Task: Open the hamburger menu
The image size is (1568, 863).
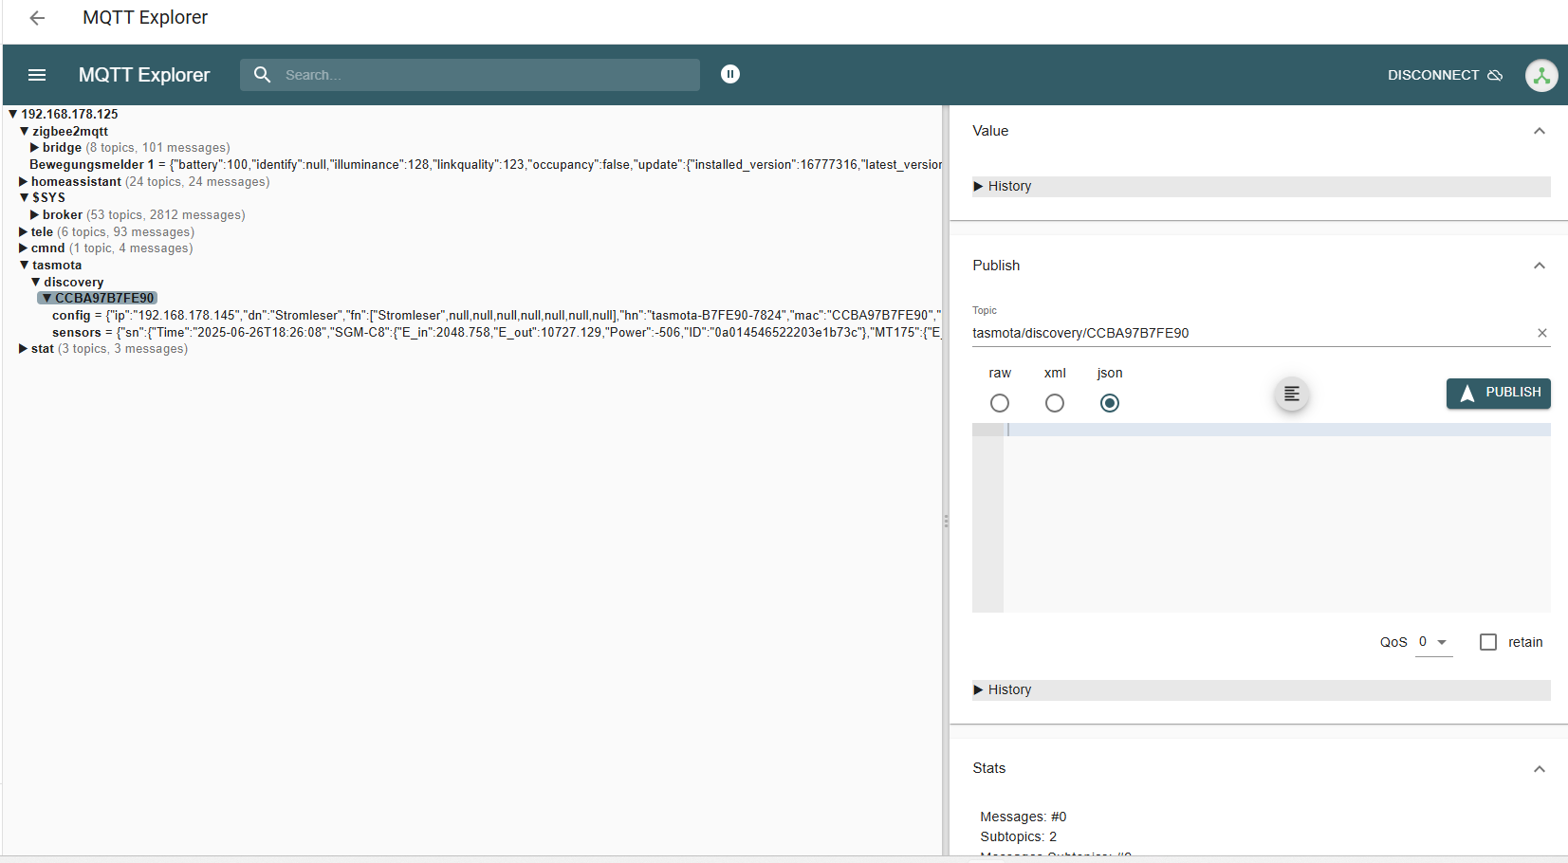Action: (37, 75)
